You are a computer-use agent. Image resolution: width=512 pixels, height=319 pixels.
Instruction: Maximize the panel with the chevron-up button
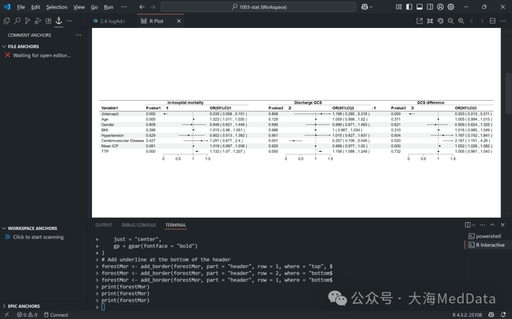click(x=493, y=225)
